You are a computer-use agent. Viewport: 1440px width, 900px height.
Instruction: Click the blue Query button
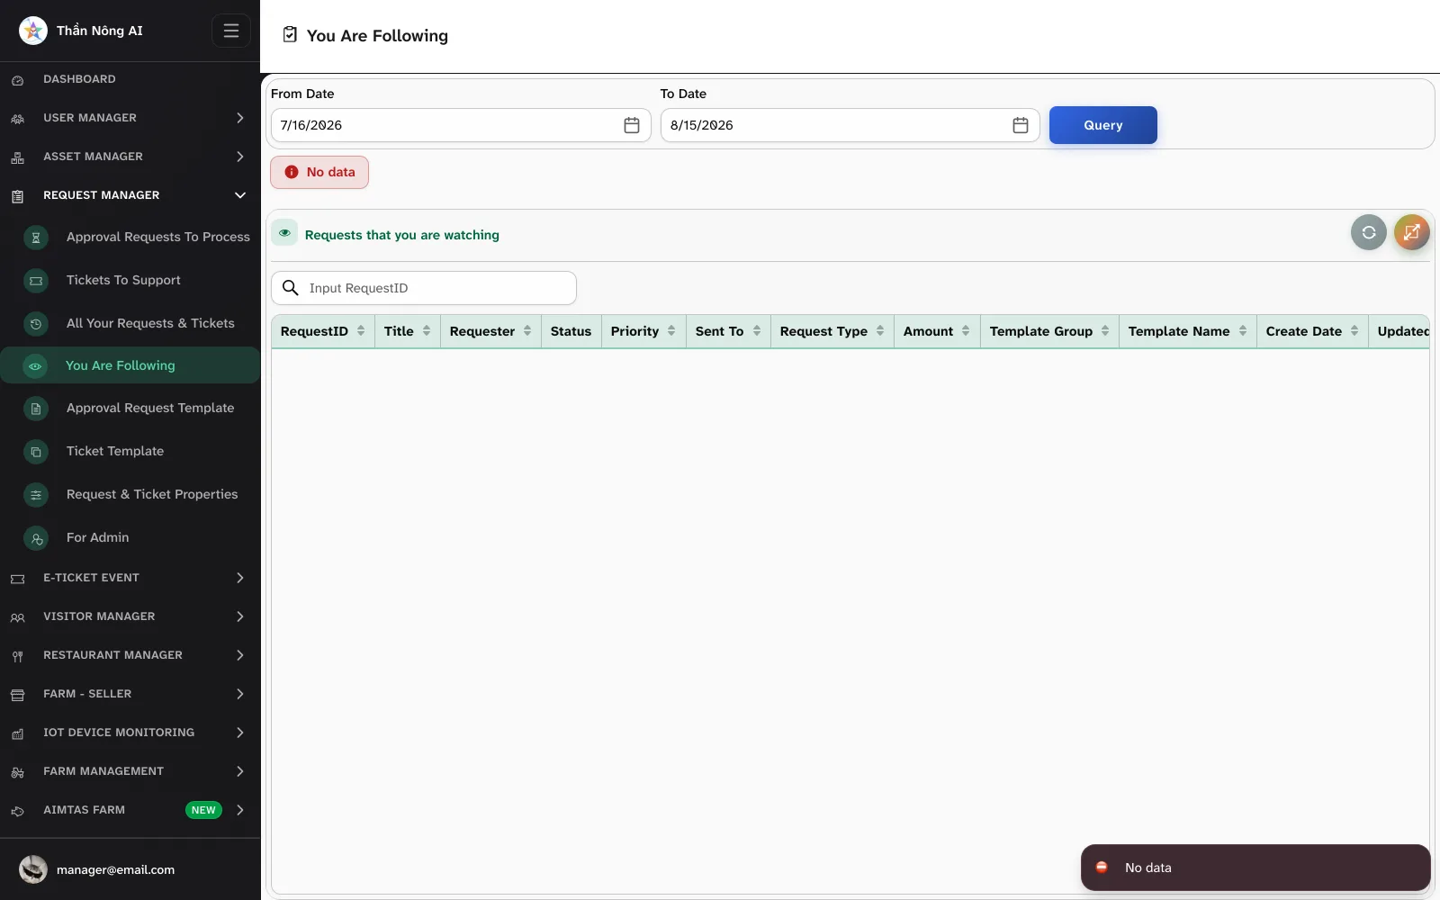(1103, 125)
